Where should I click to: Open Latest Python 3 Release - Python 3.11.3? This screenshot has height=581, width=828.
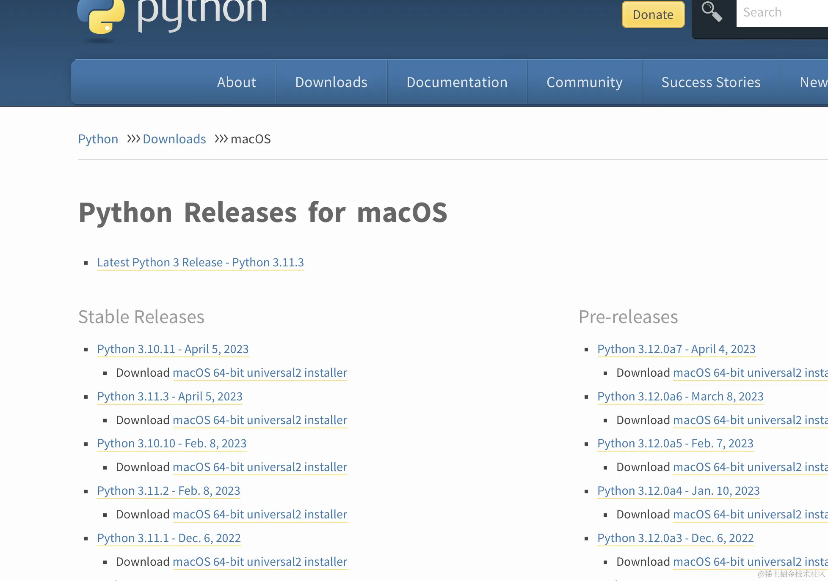[x=201, y=262]
